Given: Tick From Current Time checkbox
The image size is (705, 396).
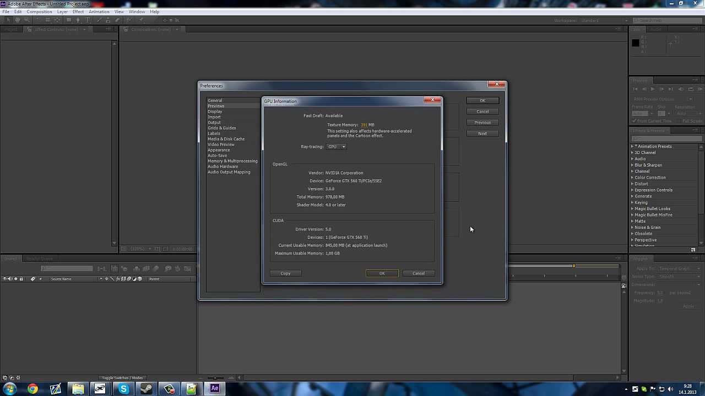Looking at the screenshot, I should 634,121.
